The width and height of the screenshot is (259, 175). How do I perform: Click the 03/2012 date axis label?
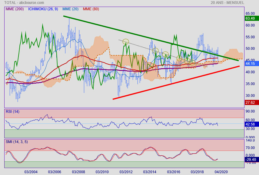126,172
